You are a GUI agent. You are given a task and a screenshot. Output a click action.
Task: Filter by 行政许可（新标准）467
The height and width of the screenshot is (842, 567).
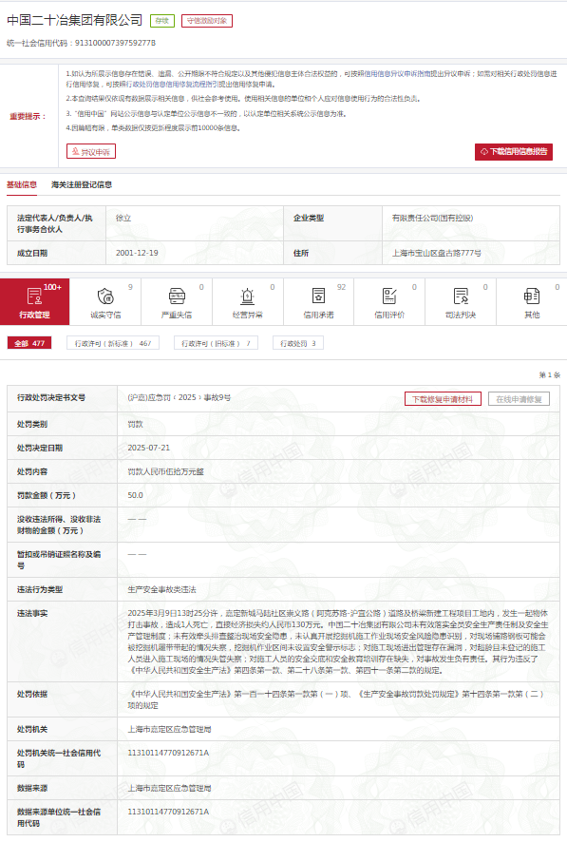click(113, 343)
